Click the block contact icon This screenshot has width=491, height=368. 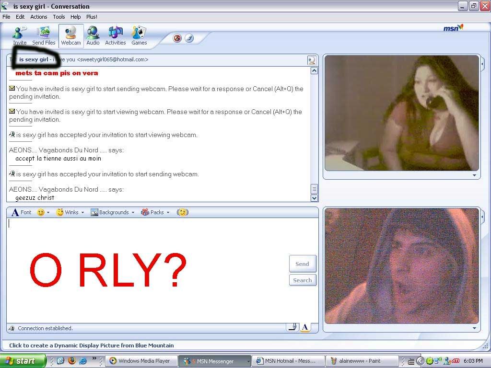click(177, 38)
